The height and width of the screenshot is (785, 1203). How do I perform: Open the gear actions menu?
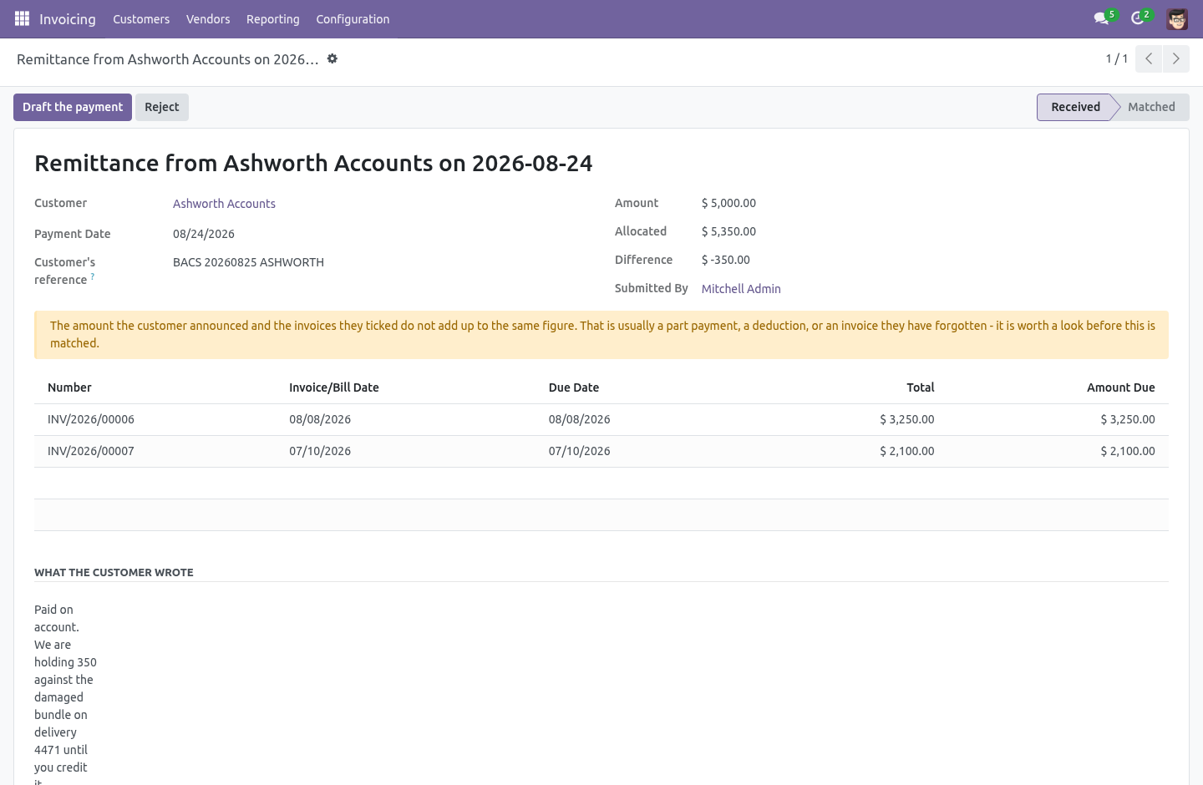[x=332, y=58]
